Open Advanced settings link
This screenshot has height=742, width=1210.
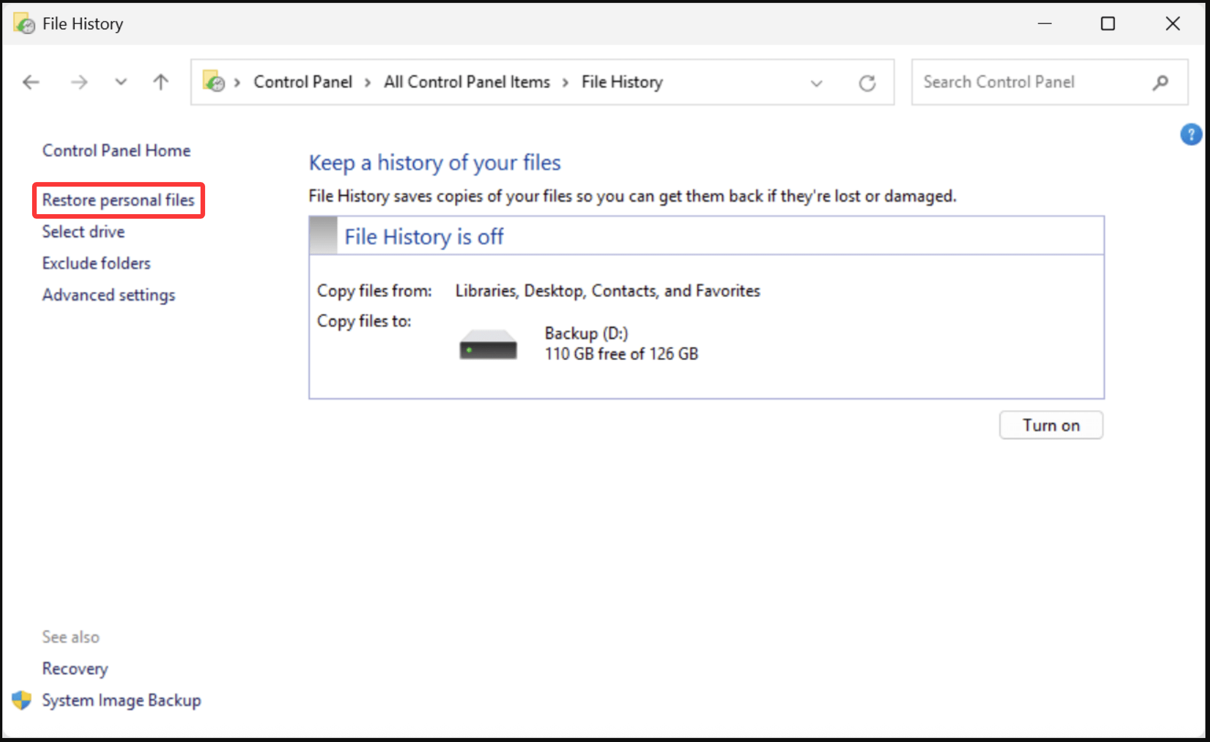(x=109, y=294)
